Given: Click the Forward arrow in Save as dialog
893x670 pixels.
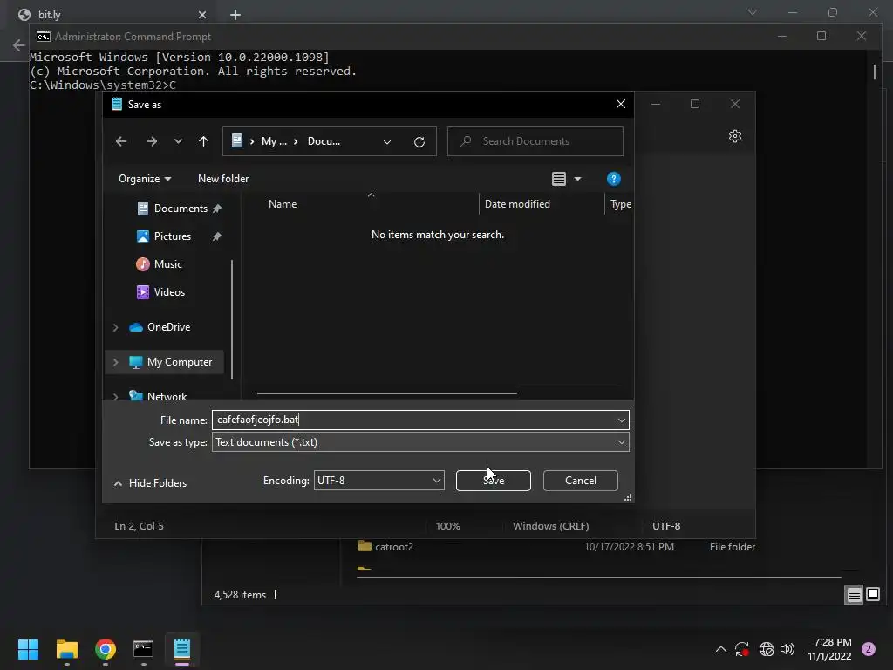Looking at the screenshot, I should pyautogui.click(x=152, y=141).
